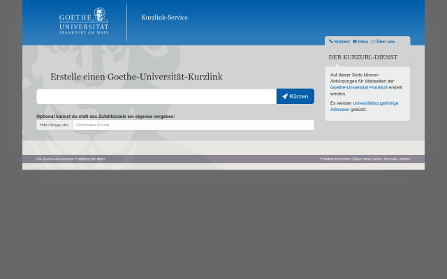Open Die Goethe-Universität Frankfurt am Main footer link

pyautogui.click(x=71, y=159)
